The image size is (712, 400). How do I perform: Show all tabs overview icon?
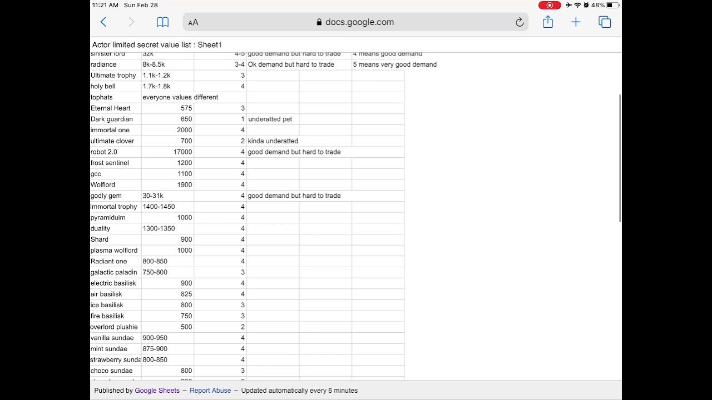[x=605, y=22]
